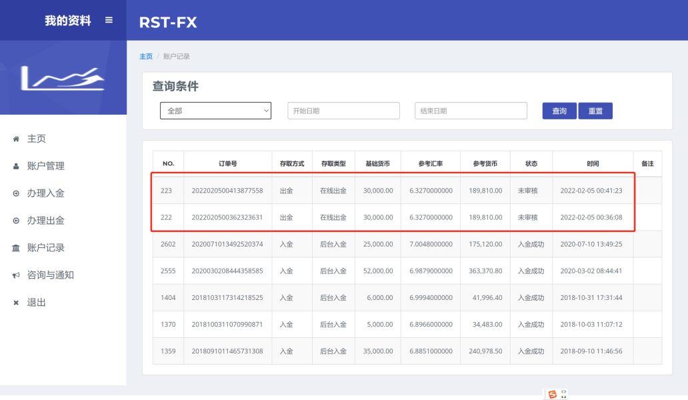688x400 pixels.
Task: Select 账户记录 in the sidebar
Action: [x=45, y=247]
